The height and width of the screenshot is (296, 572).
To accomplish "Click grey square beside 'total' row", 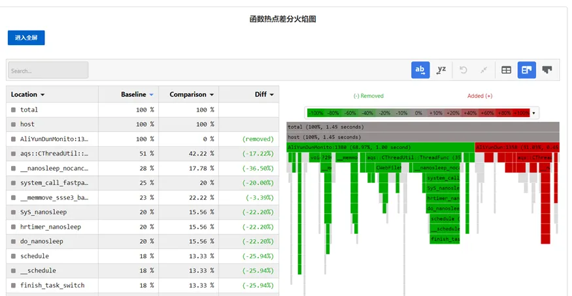I will click(x=14, y=110).
